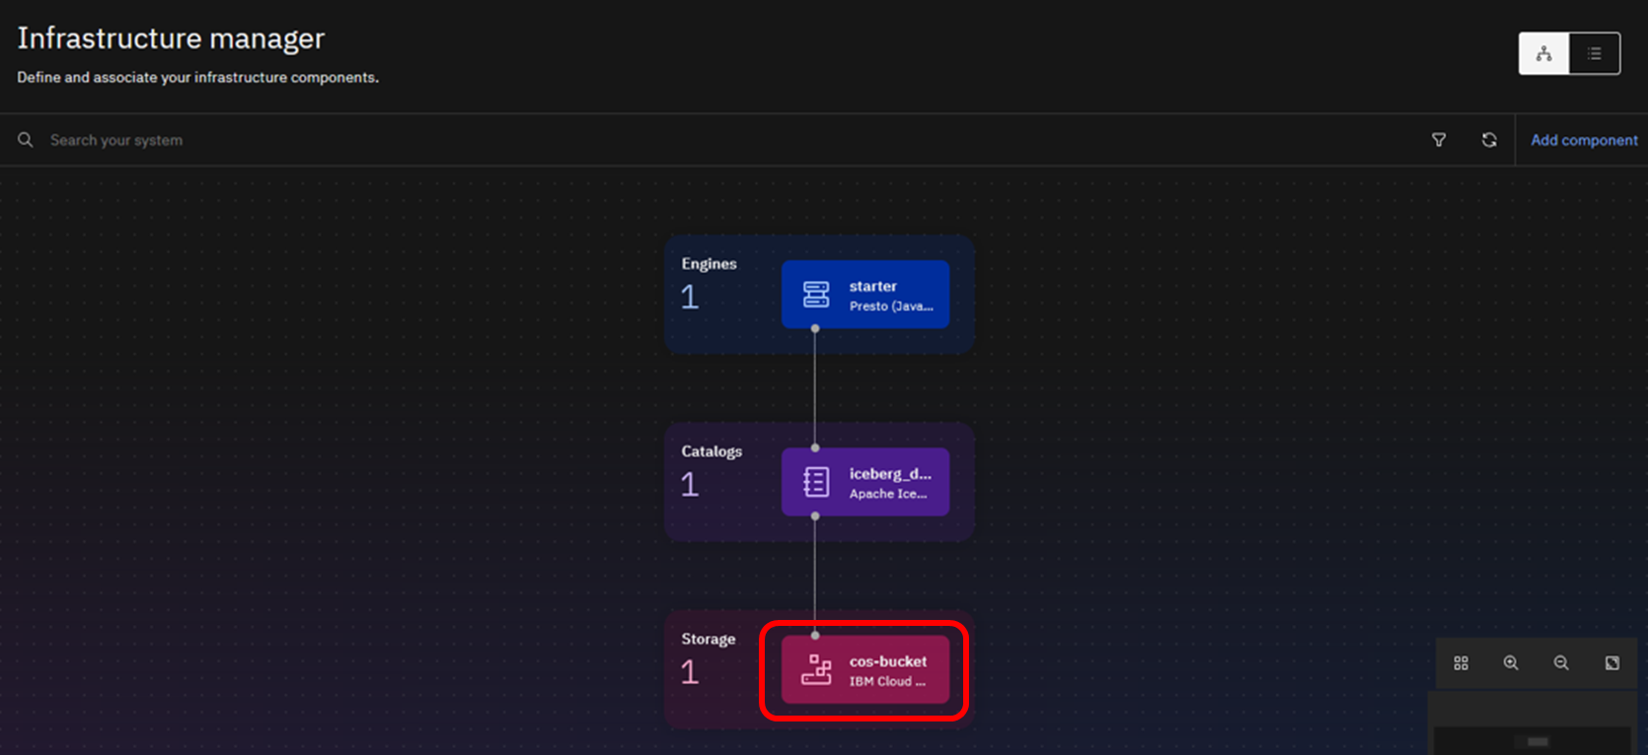The height and width of the screenshot is (755, 1648).
Task: Refresh the infrastructure view
Action: pos(1488,140)
